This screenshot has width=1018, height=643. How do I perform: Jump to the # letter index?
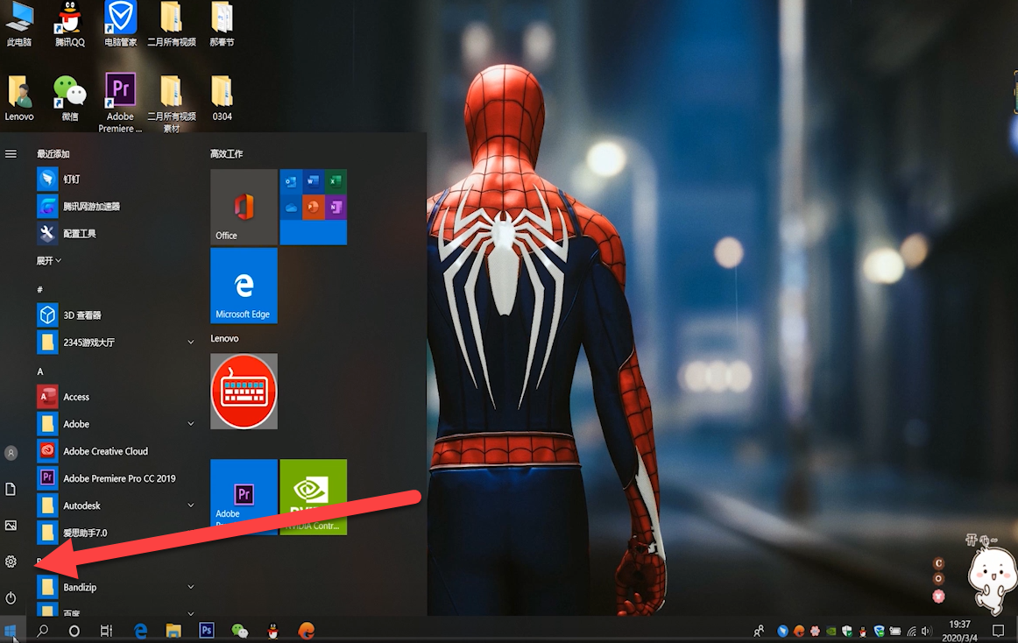click(x=40, y=290)
